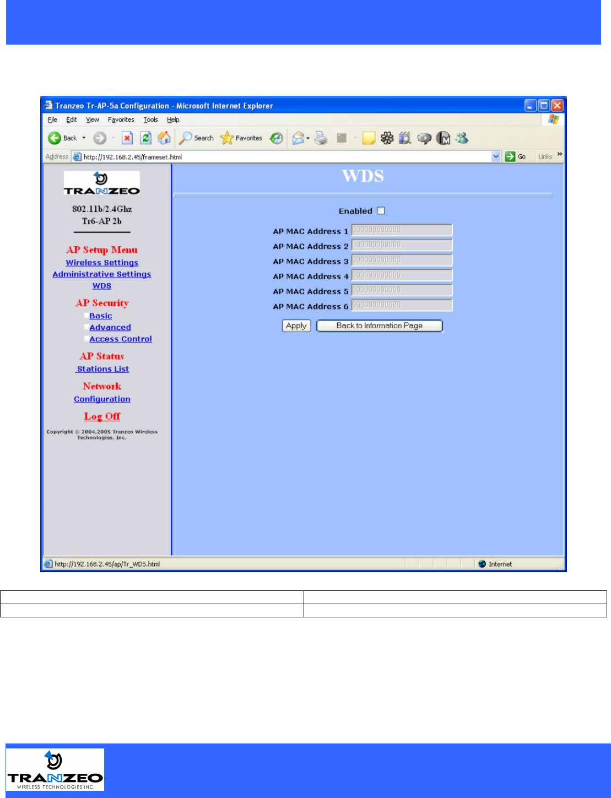This screenshot has width=611, height=798.
Task: Click the yellow note toolbar icon
Action: (x=369, y=138)
